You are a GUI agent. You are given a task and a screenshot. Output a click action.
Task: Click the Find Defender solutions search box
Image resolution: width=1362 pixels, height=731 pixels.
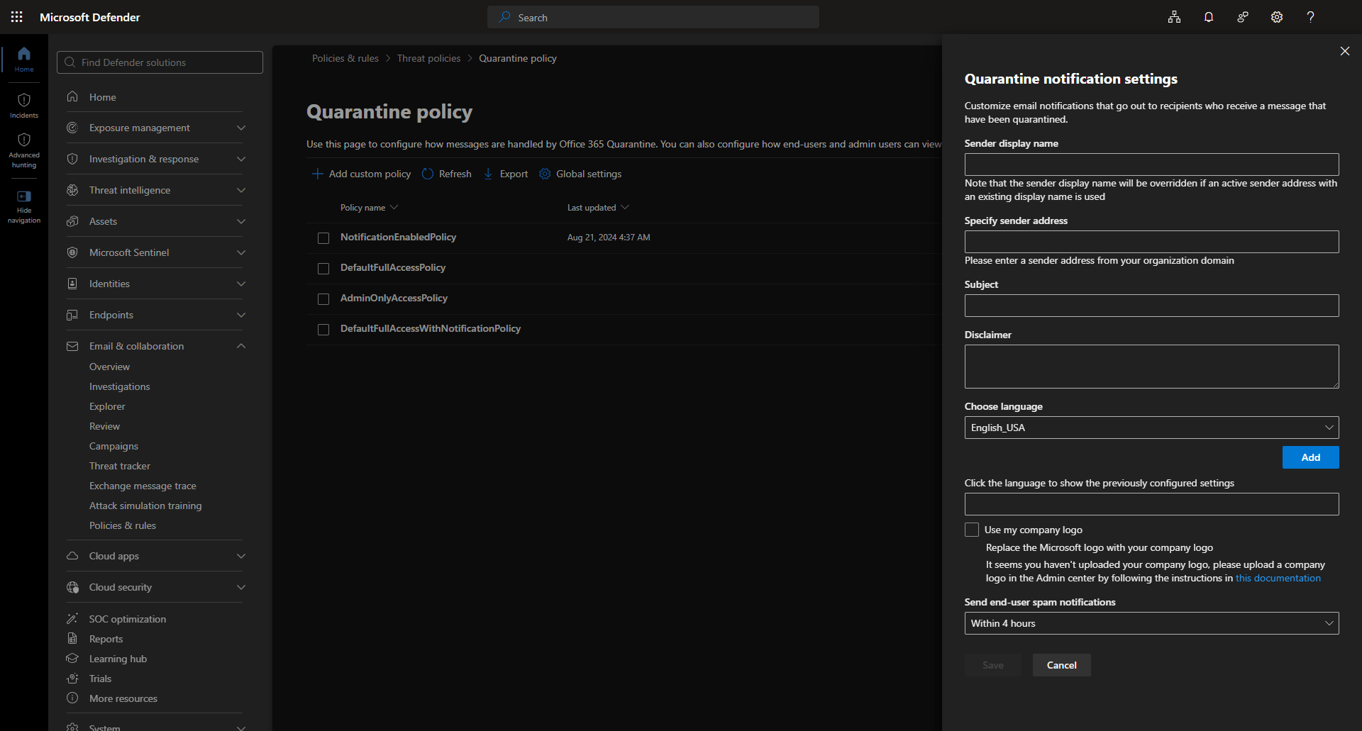coord(160,62)
